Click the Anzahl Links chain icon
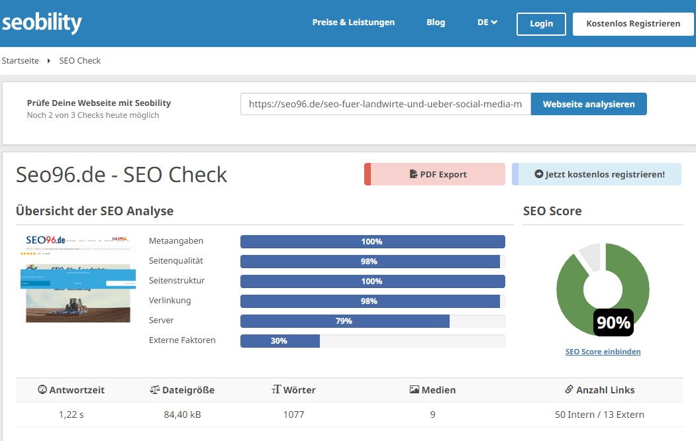 tap(569, 390)
